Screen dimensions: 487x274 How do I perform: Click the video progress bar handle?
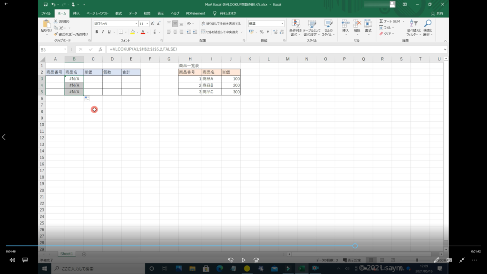pos(355,246)
